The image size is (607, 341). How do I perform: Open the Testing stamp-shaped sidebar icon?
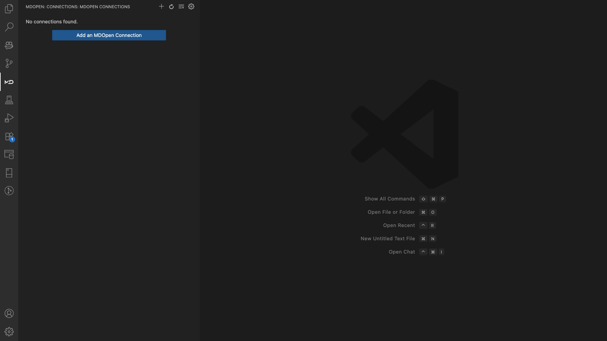[9, 100]
